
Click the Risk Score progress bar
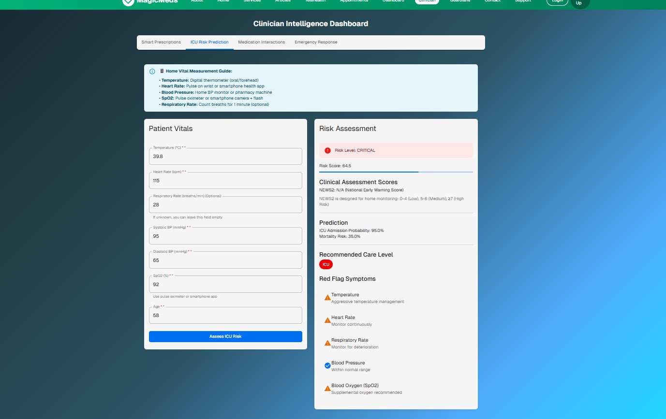click(x=396, y=172)
